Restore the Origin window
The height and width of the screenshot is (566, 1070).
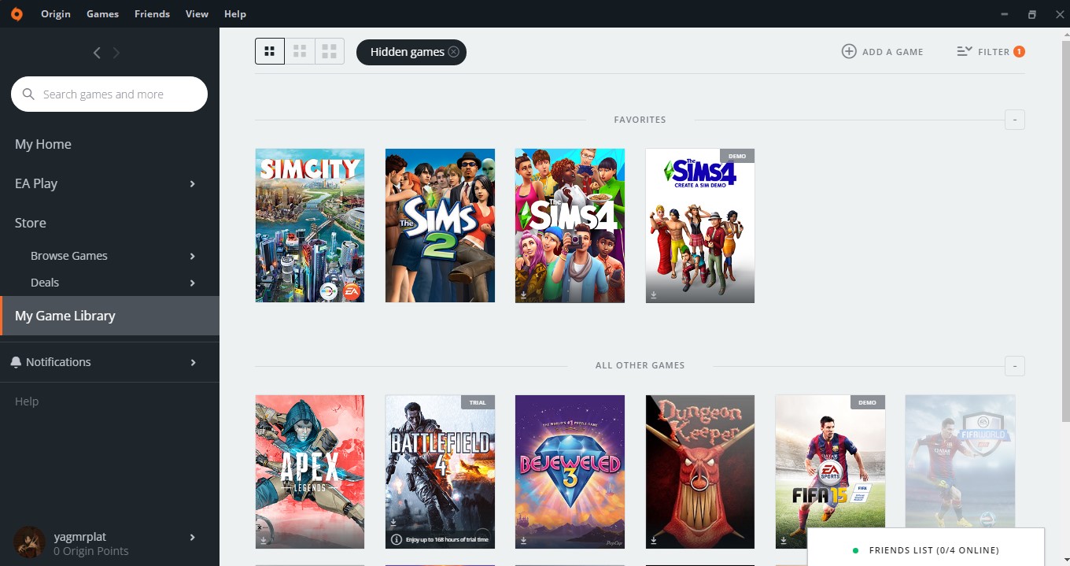[x=1032, y=14]
